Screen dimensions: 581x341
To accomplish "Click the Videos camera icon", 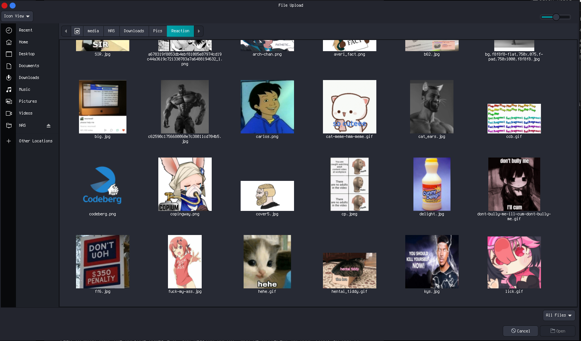I will (9, 113).
